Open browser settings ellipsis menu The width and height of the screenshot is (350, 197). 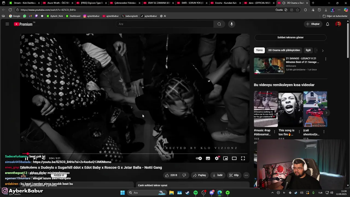[x=339, y=10]
